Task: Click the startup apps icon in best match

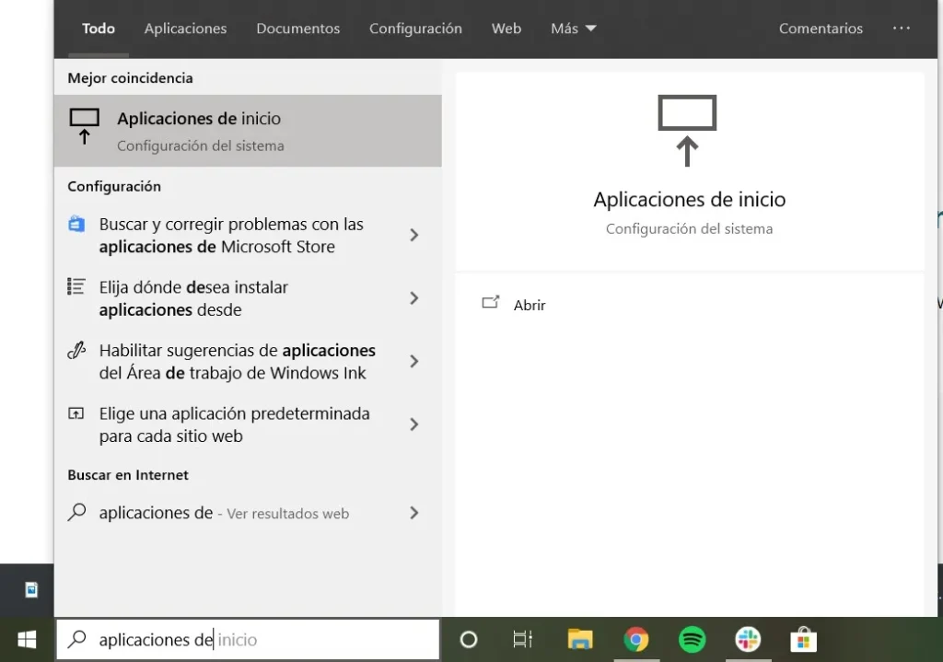Action: click(x=84, y=125)
